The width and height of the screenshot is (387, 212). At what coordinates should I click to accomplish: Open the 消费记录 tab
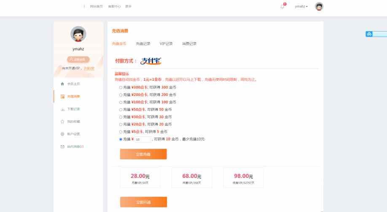(x=189, y=44)
